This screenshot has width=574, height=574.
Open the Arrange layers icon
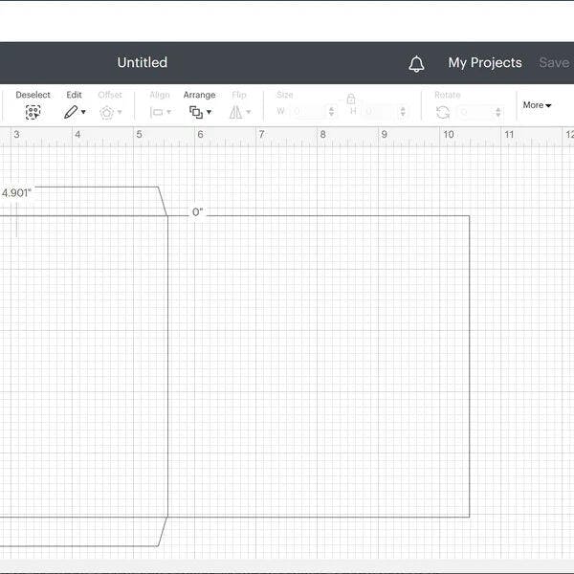pyautogui.click(x=195, y=112)
